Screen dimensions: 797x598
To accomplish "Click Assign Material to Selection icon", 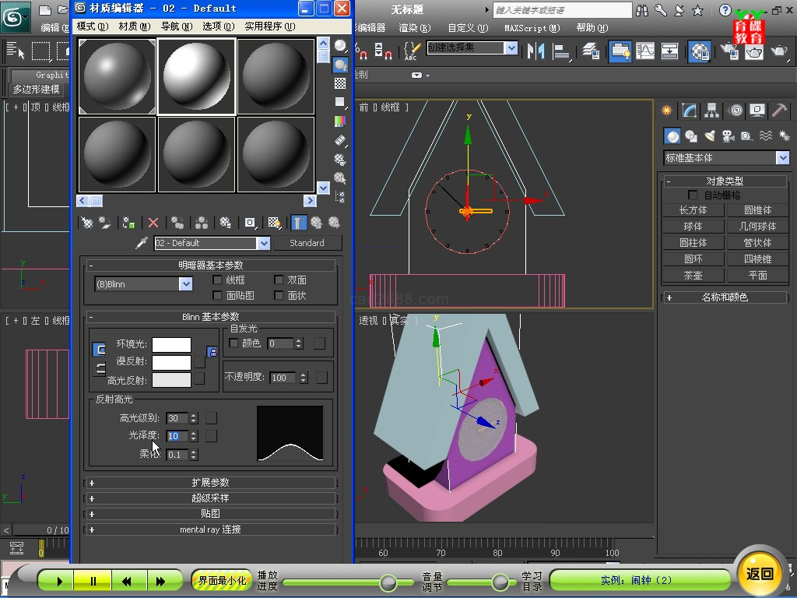I will [129, 223].
